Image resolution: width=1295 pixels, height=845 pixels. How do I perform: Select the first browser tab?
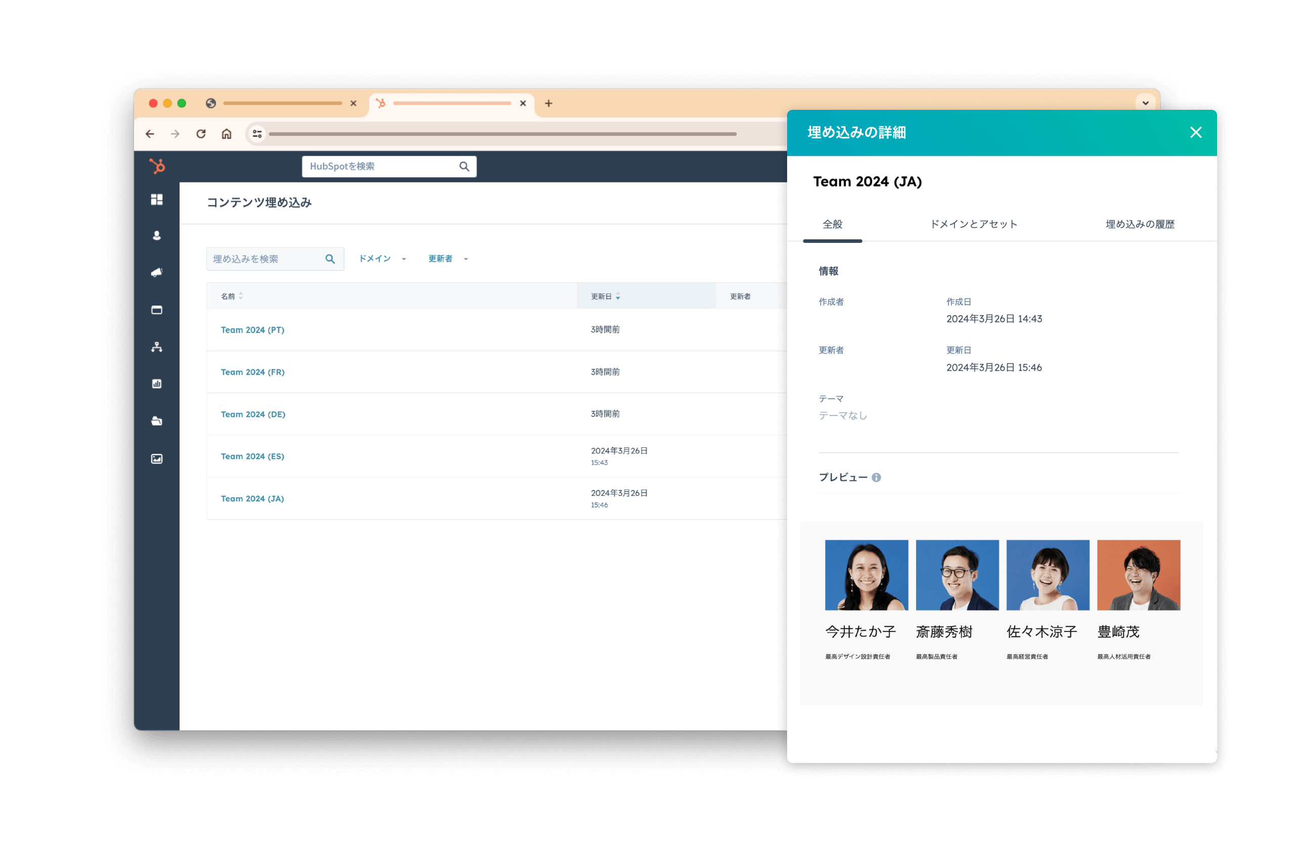[x=282, y=103]
